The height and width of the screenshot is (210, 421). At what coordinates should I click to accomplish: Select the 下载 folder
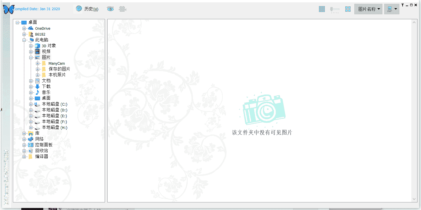tap(46, 87)
